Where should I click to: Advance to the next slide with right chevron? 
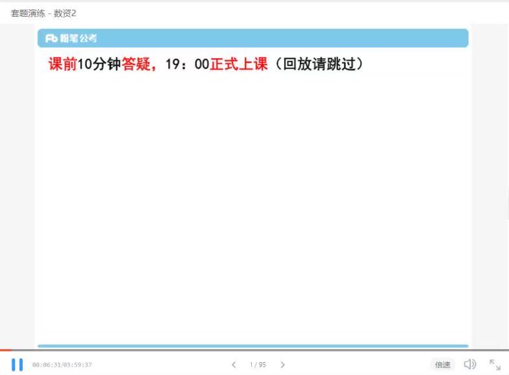(x=282, y=365)
